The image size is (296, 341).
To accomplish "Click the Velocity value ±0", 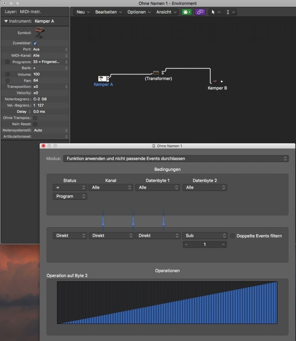I will (36, 93).
